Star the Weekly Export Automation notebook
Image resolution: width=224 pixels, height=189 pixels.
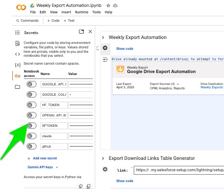pyautogui.click(x=108, y=5)
